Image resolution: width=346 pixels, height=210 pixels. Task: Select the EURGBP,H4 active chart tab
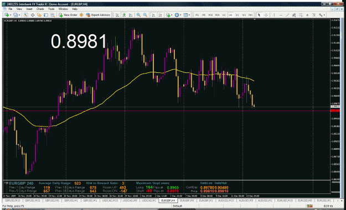[x=168, y=201]
